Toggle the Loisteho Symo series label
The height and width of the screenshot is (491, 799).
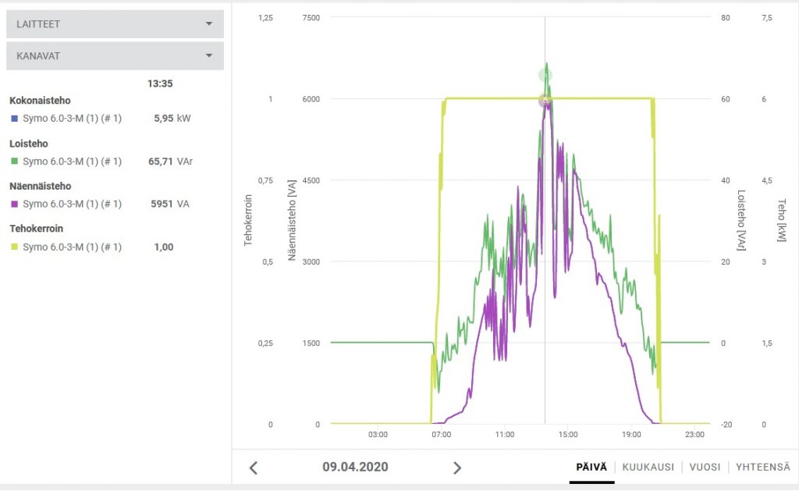click(72, 162)
